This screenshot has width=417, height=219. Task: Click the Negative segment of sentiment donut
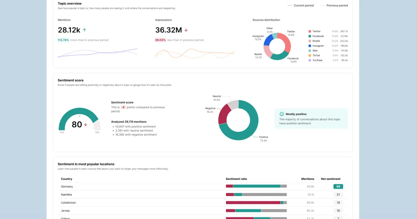224,114
